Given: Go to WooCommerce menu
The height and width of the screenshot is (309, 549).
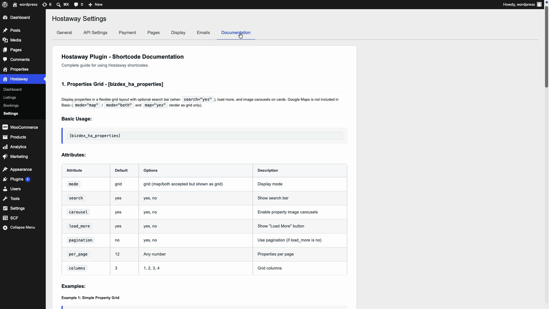Looking at the screenshot, I should pos(24,127).
